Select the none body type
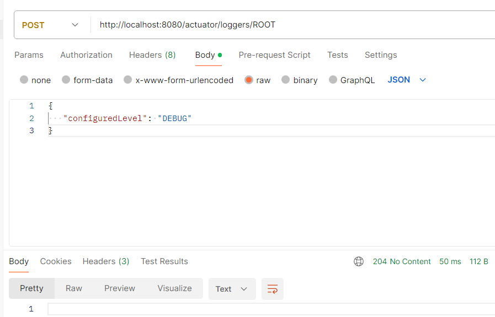Viewport: 495px width, 317px height. 24,80
